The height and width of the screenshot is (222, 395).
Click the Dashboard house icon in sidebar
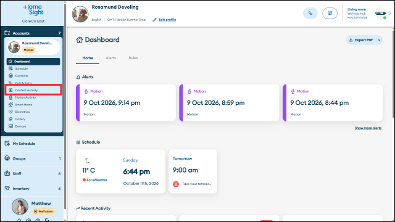[10, 62]
